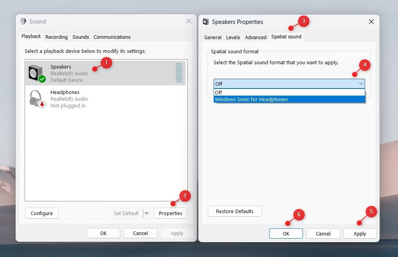Close the Sound dialog window
Screen dimensions: 398x257
pyautogui.click(x=189, y=22)
